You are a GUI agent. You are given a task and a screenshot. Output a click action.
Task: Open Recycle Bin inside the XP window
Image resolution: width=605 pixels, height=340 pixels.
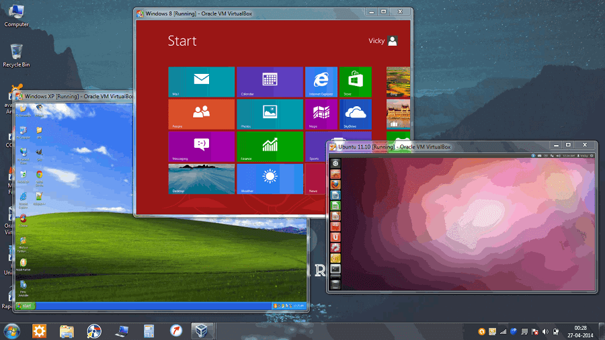pos(23,177)
